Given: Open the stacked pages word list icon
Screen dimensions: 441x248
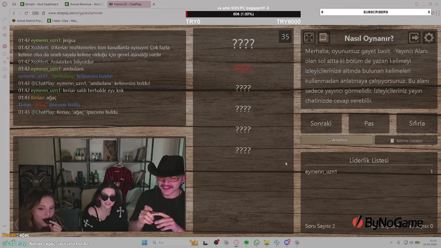Looking at the screenshot, I should [324, 38].
